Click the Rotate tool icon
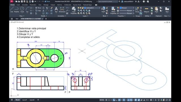181x102 pixels. tap(44, 8)
